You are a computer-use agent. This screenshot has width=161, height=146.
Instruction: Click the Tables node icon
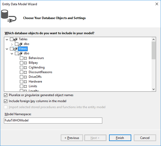[x=15, y=39]
